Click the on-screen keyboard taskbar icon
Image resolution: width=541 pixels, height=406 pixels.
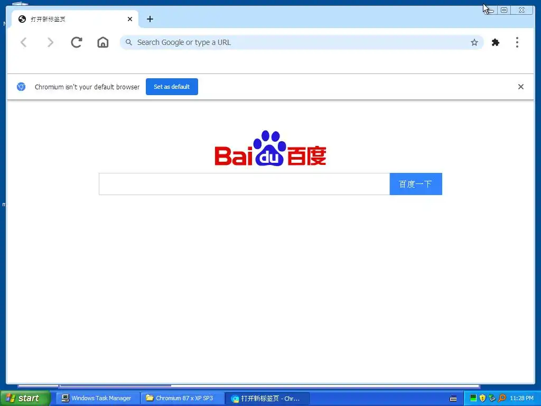coord(453,399)
